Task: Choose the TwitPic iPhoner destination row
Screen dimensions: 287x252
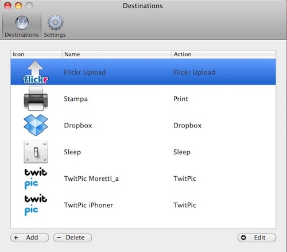Action: [x=143, y=205]
